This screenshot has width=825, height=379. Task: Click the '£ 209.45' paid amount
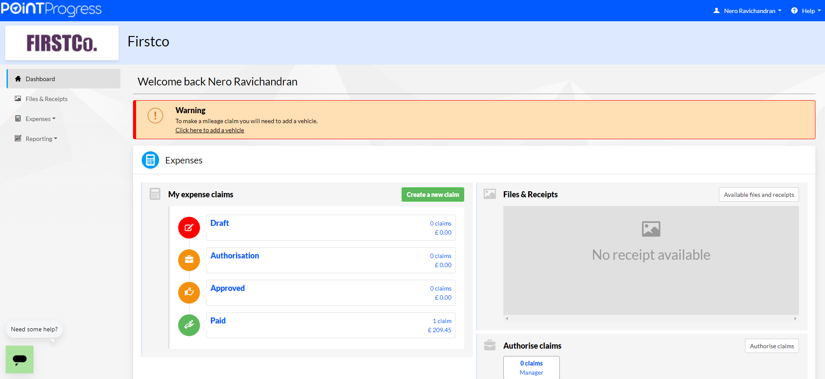point(439,330)
